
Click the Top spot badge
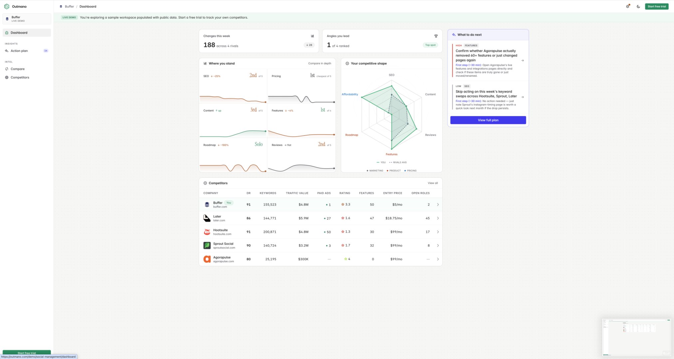430,45
